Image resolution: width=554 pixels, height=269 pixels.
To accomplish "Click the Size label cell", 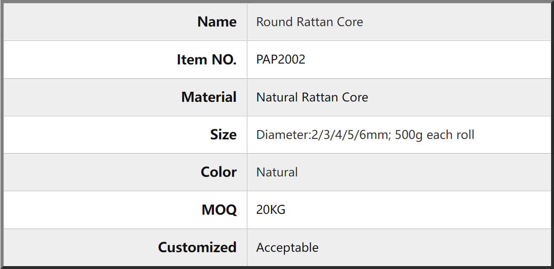I will [125, 135].
